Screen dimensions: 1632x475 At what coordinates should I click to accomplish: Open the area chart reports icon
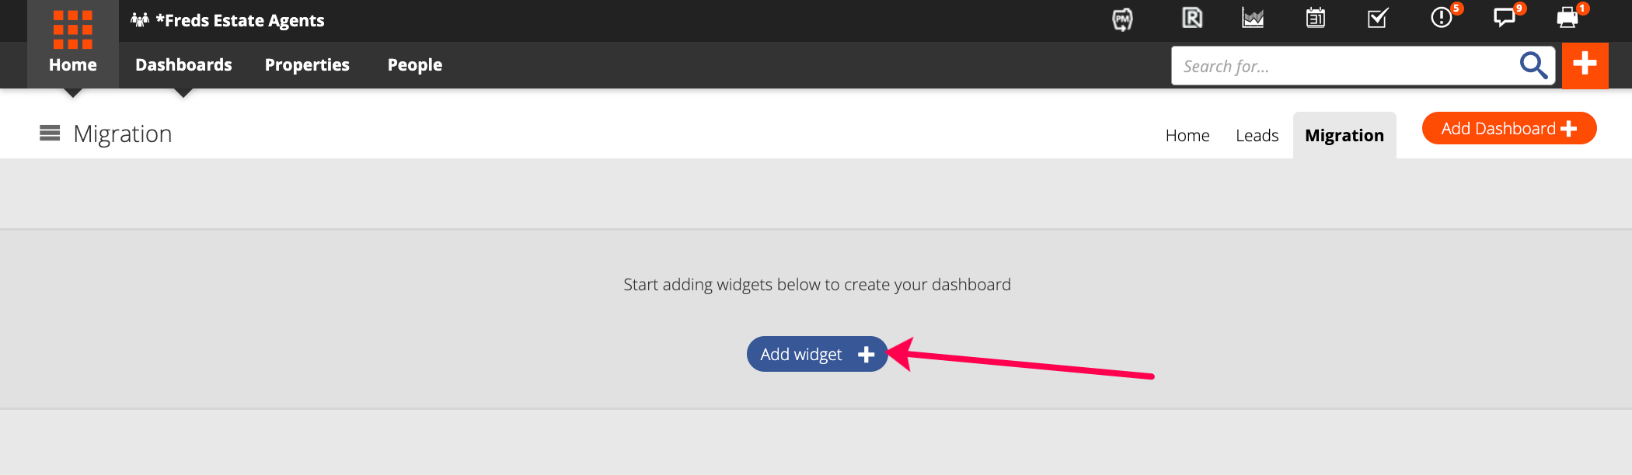1253,18
